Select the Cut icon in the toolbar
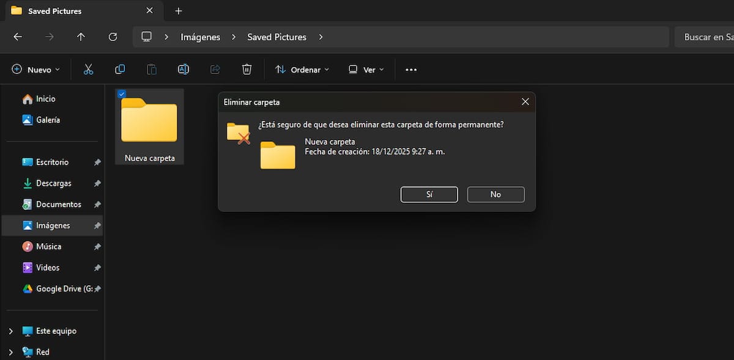Image resolution: width=734 pixels, height=360 pixels. (88, 69)
